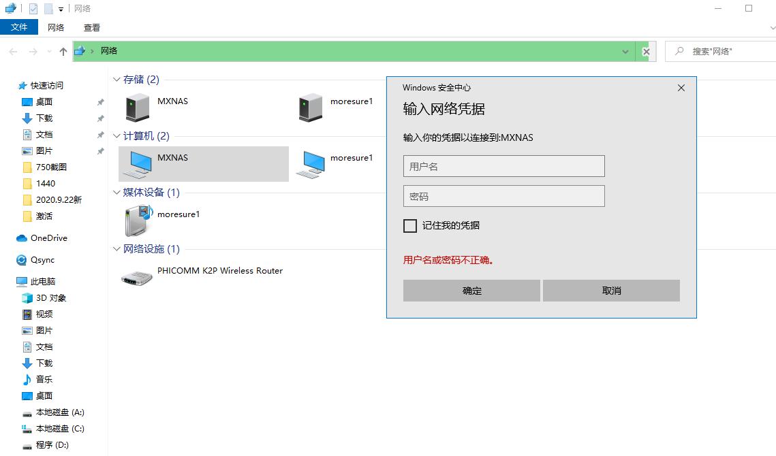This screenshot has height=456, width=776.
Task: Click the 本地磁盘 (C:) drive icon
Action: point(27,429)
